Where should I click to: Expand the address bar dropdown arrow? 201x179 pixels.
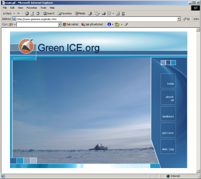[x=179, y=19]
